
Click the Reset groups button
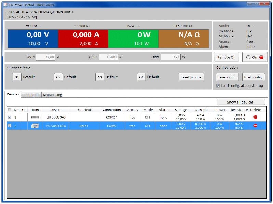pyautogui.click(x=191, y=77)
